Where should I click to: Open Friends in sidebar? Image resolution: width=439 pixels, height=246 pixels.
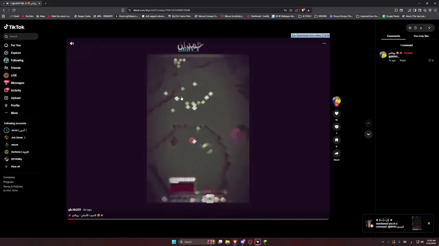point(13,68)
